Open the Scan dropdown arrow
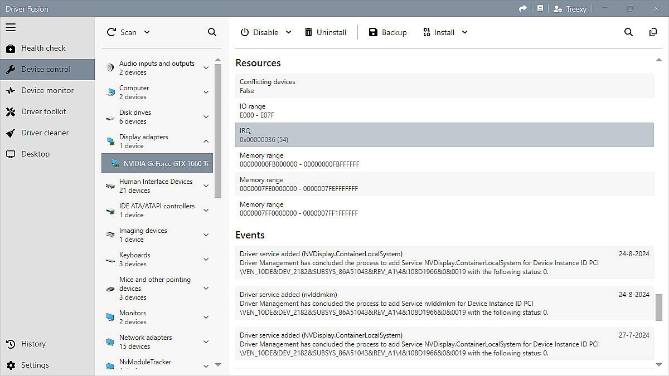This screenshot has height=376, width=669. [x=147, y=32]
